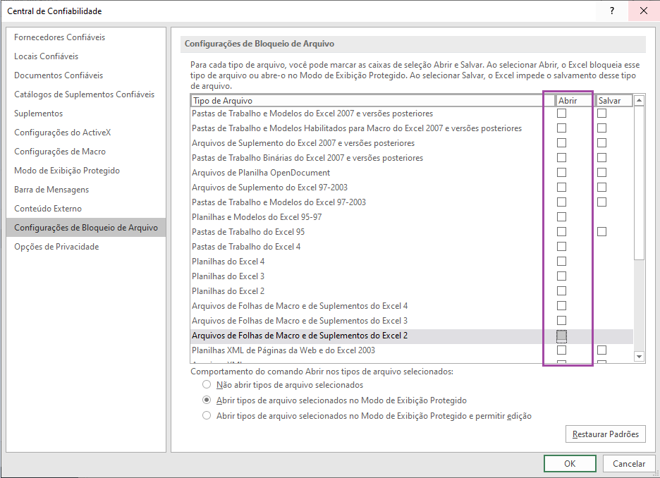Check Abrir for Pastas de Trabalho do Excel 95

coord(561,231)
